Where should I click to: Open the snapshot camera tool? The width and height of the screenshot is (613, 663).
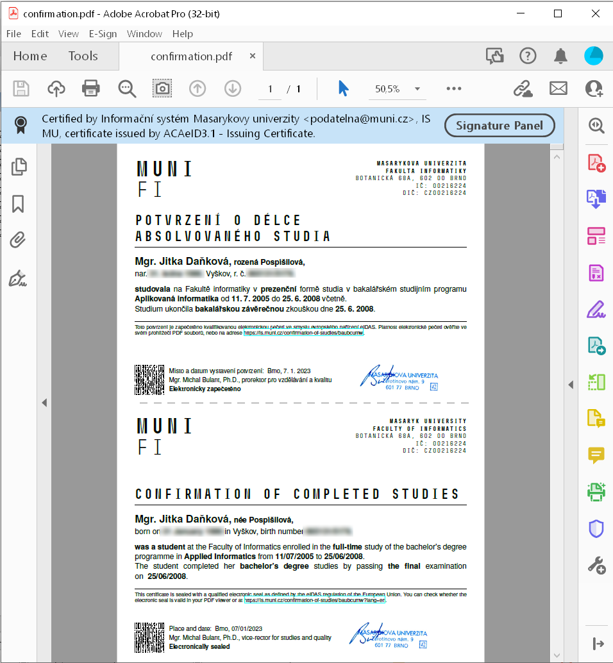coord(162,88)
